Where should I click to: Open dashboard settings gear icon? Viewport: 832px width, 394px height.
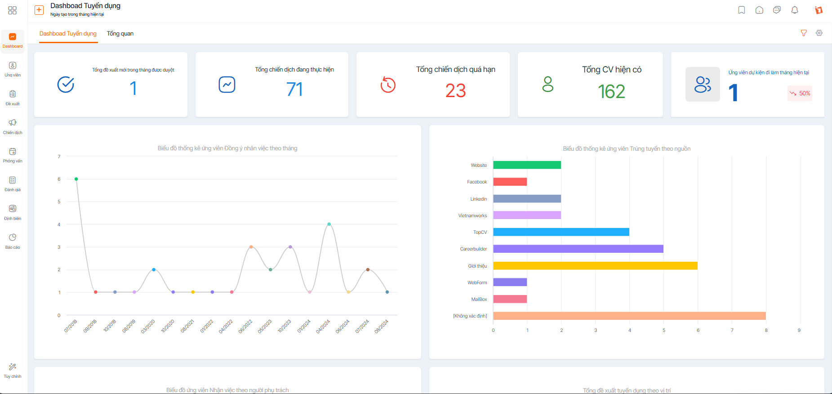[819, 33]
